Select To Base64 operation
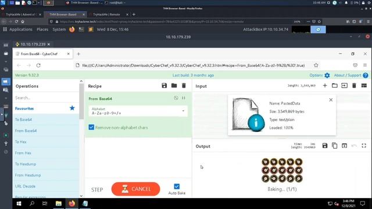The image size is (372, 209). [46, 120]
